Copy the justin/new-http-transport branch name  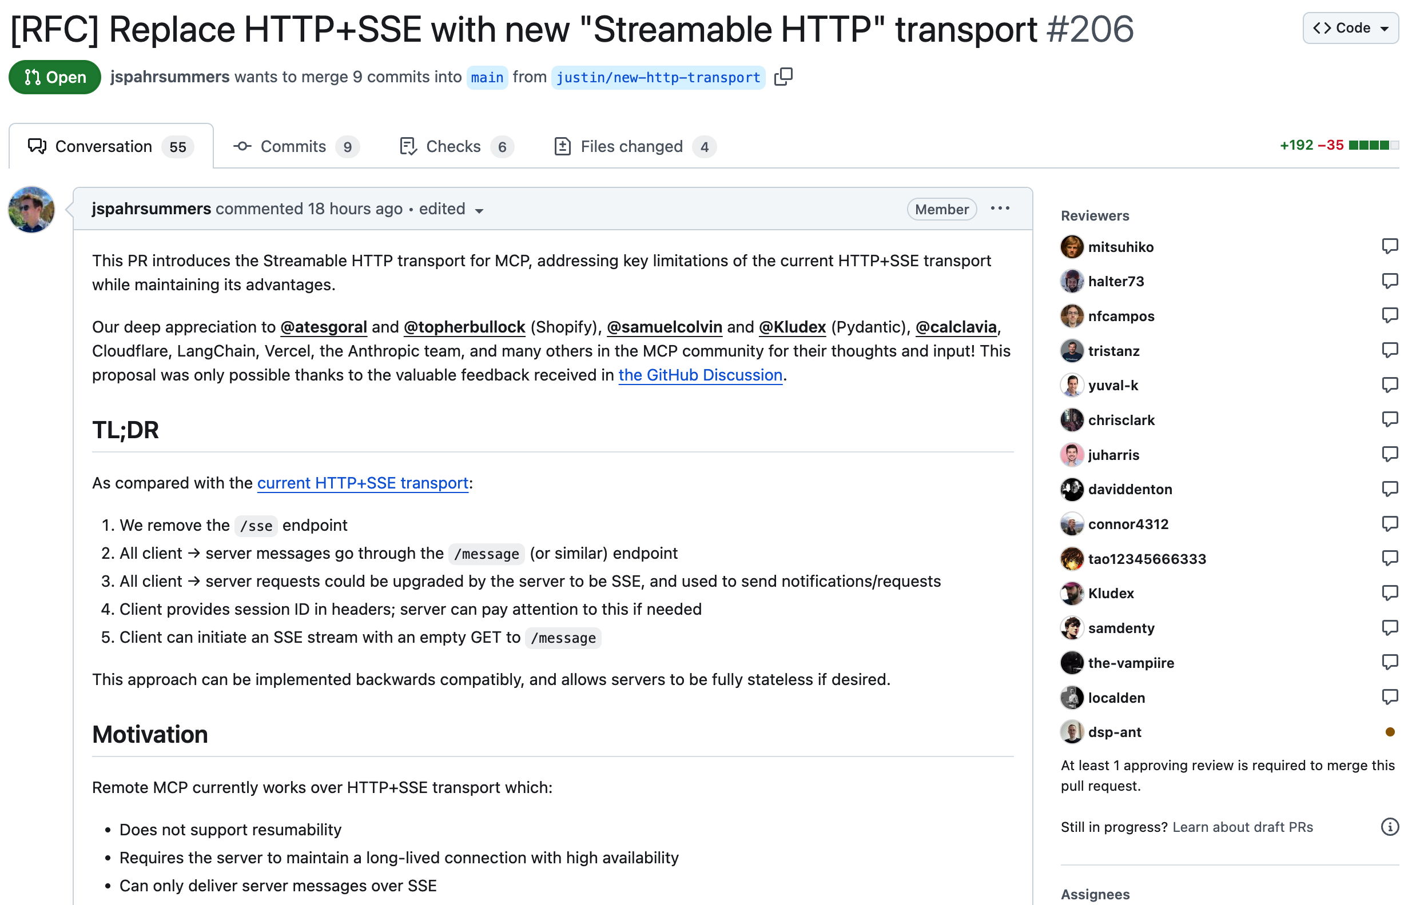pyautogui.click(x=783, y=77)
